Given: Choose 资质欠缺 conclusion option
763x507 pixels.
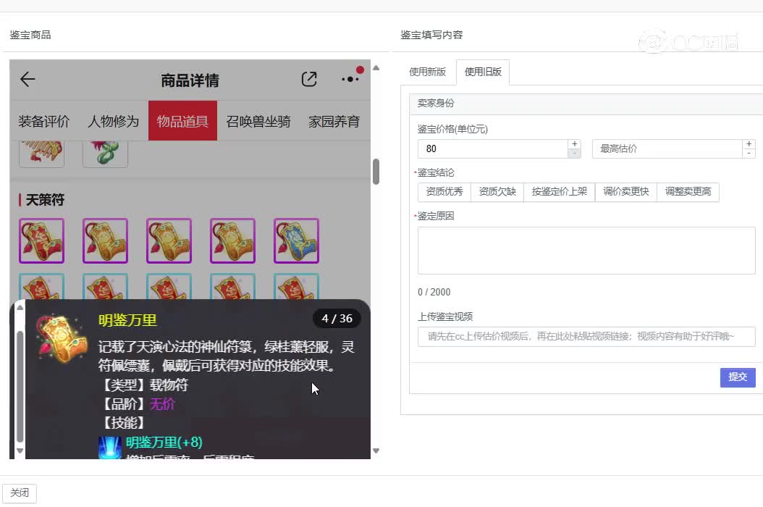Looking at the screenshot, I should coord(497,191).
